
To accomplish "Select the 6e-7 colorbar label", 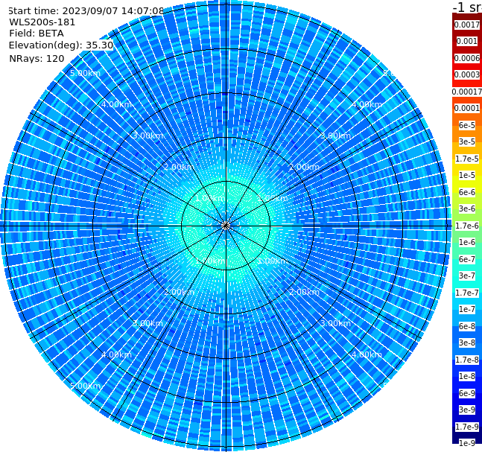I will tap(467, 259).
